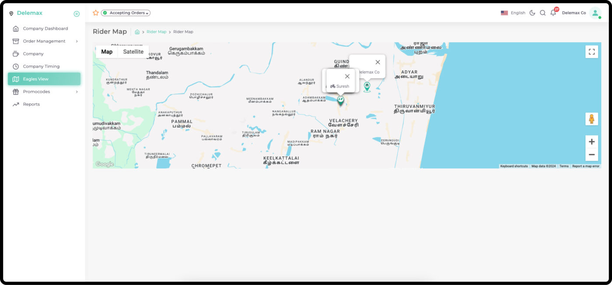Click the user profile avatar
Screen dimensions: 612x285
click(x=595, y=13)
